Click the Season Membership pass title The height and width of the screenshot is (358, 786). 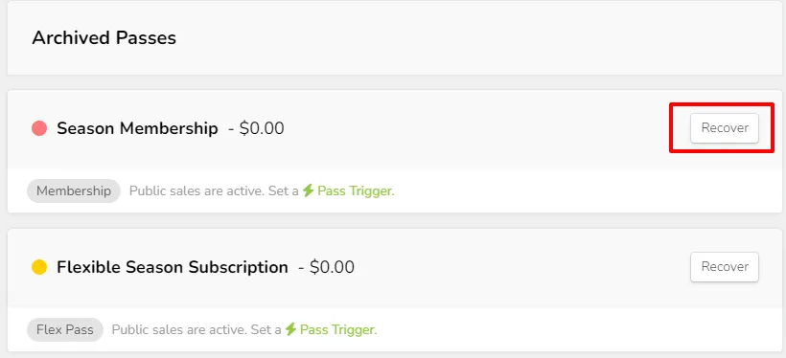[137, 128]
